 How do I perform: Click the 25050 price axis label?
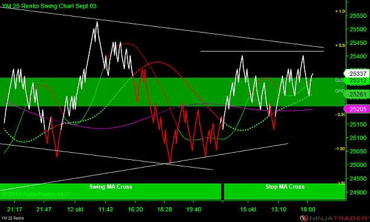coord(358,152)
